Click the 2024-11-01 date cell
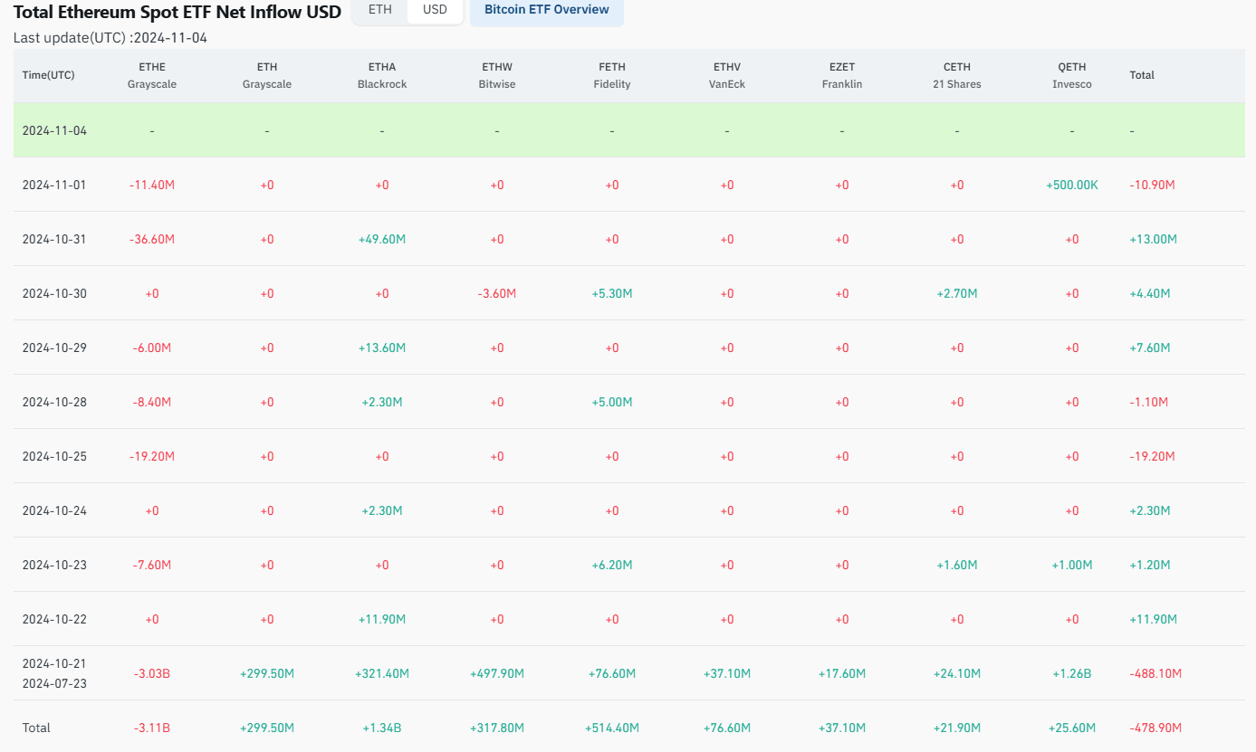This screenshot has width=1256, height=752. click(54, 185)
